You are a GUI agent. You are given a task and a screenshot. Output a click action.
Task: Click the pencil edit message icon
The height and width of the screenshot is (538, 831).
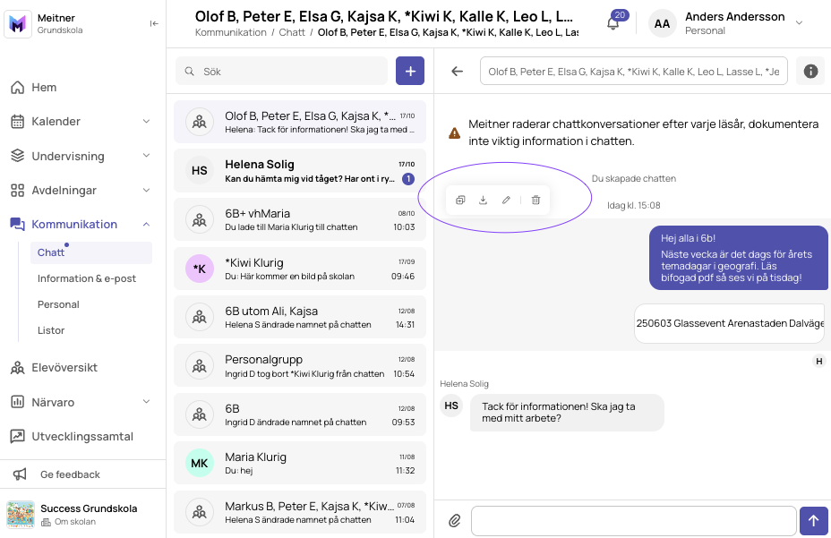(x=506, y=200)
